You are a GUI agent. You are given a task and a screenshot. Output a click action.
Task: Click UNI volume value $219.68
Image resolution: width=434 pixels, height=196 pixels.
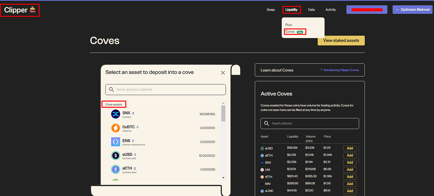(x=311, y=169)
